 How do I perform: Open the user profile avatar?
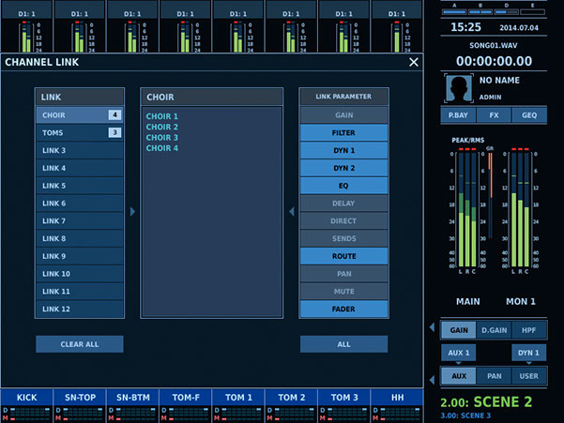coord(459,88)
